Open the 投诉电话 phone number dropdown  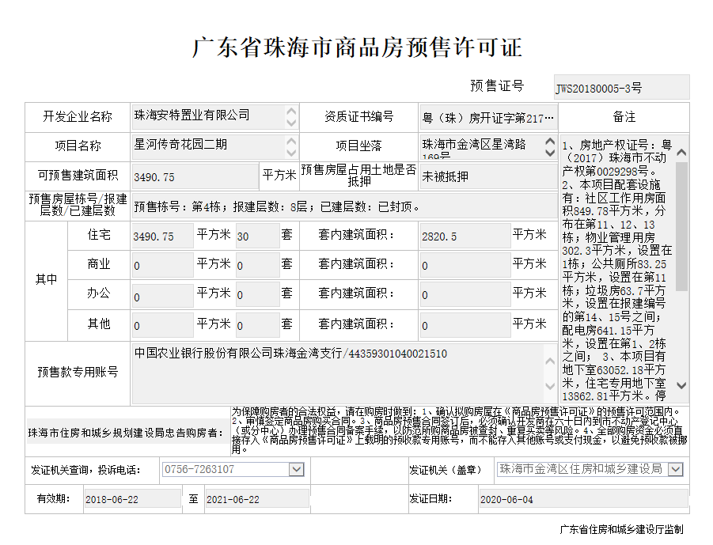pos(297,469)
